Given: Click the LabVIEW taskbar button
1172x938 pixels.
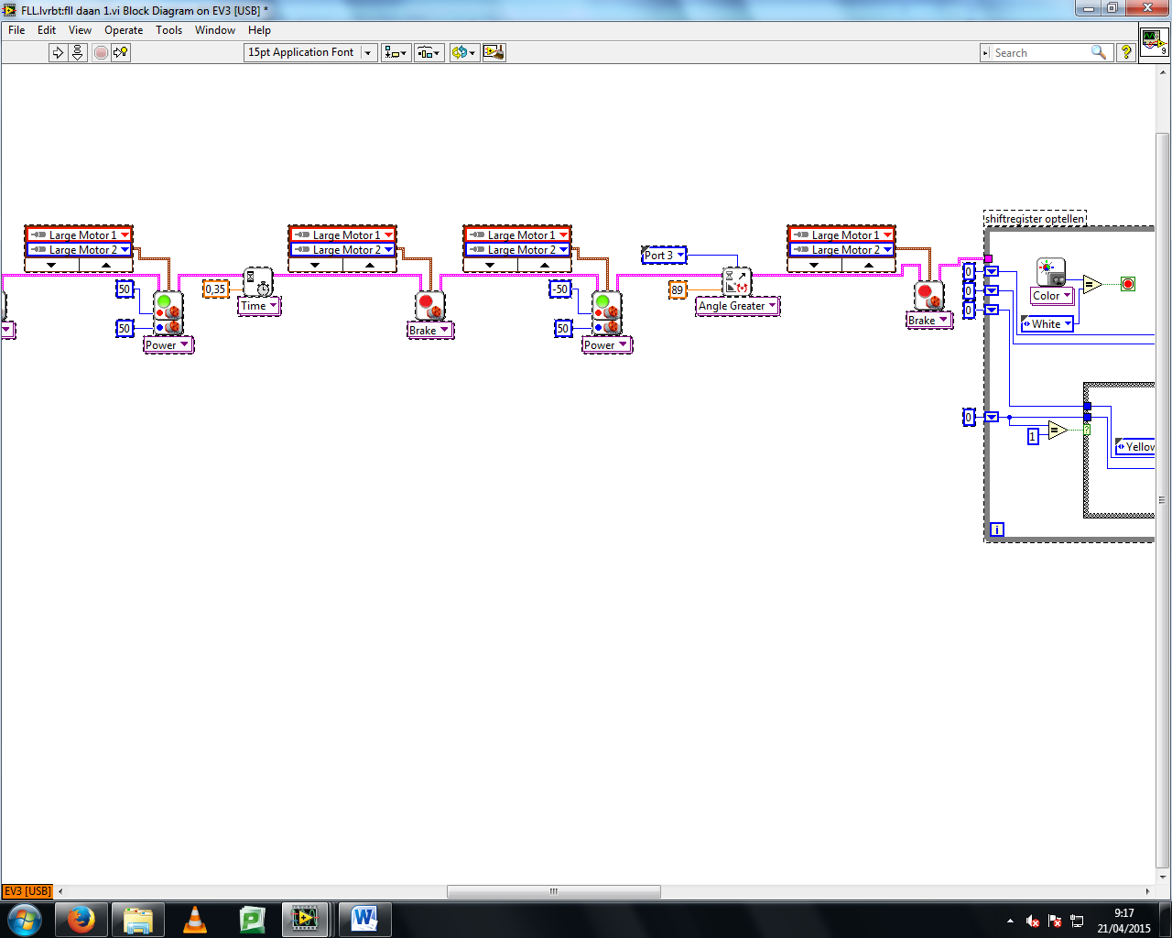Looking at the screenshot, I should [x=307, y=920].
